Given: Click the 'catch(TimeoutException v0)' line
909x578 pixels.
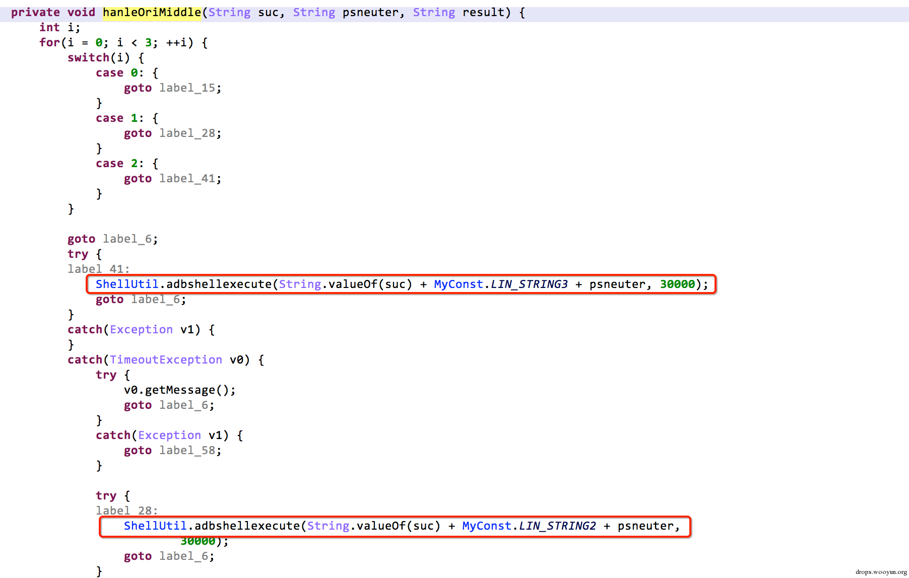Looking at the screenshot, I should [166, 360].
